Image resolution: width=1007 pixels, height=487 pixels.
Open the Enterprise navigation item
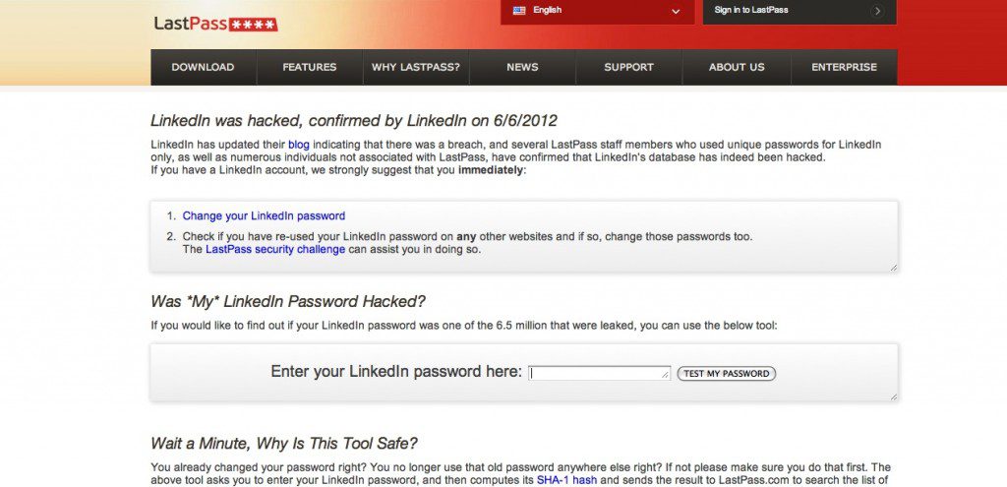click(x=844, y=68)
